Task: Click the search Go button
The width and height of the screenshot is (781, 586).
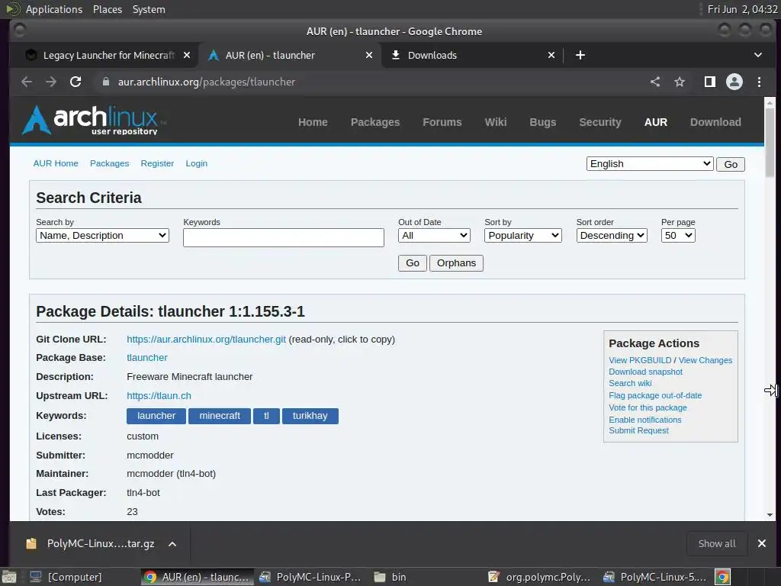Action: (x=413, y=263)
